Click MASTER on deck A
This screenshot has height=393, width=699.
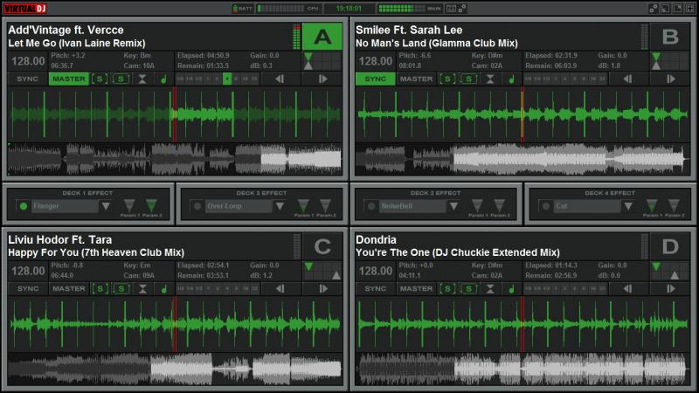pyautogui.click(x=69, y=79)
